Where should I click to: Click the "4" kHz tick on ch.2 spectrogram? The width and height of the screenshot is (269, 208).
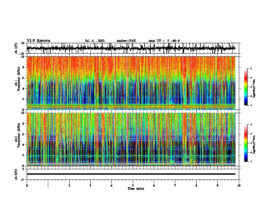click(23, 145)
